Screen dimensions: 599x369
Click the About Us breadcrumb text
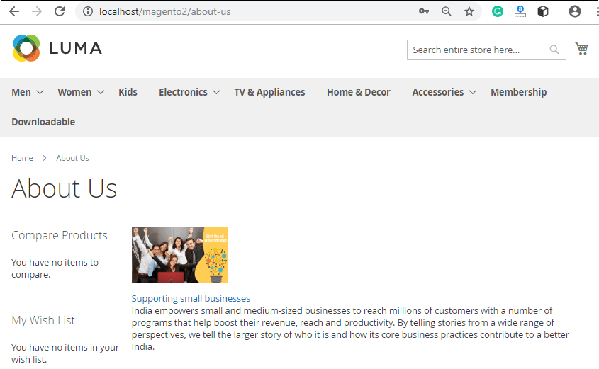pyautogui.click(x=72, y=158)
